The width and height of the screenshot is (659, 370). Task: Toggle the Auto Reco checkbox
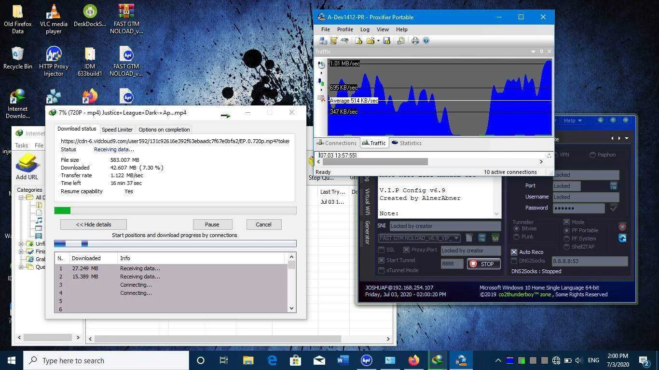tap(514, 252)
